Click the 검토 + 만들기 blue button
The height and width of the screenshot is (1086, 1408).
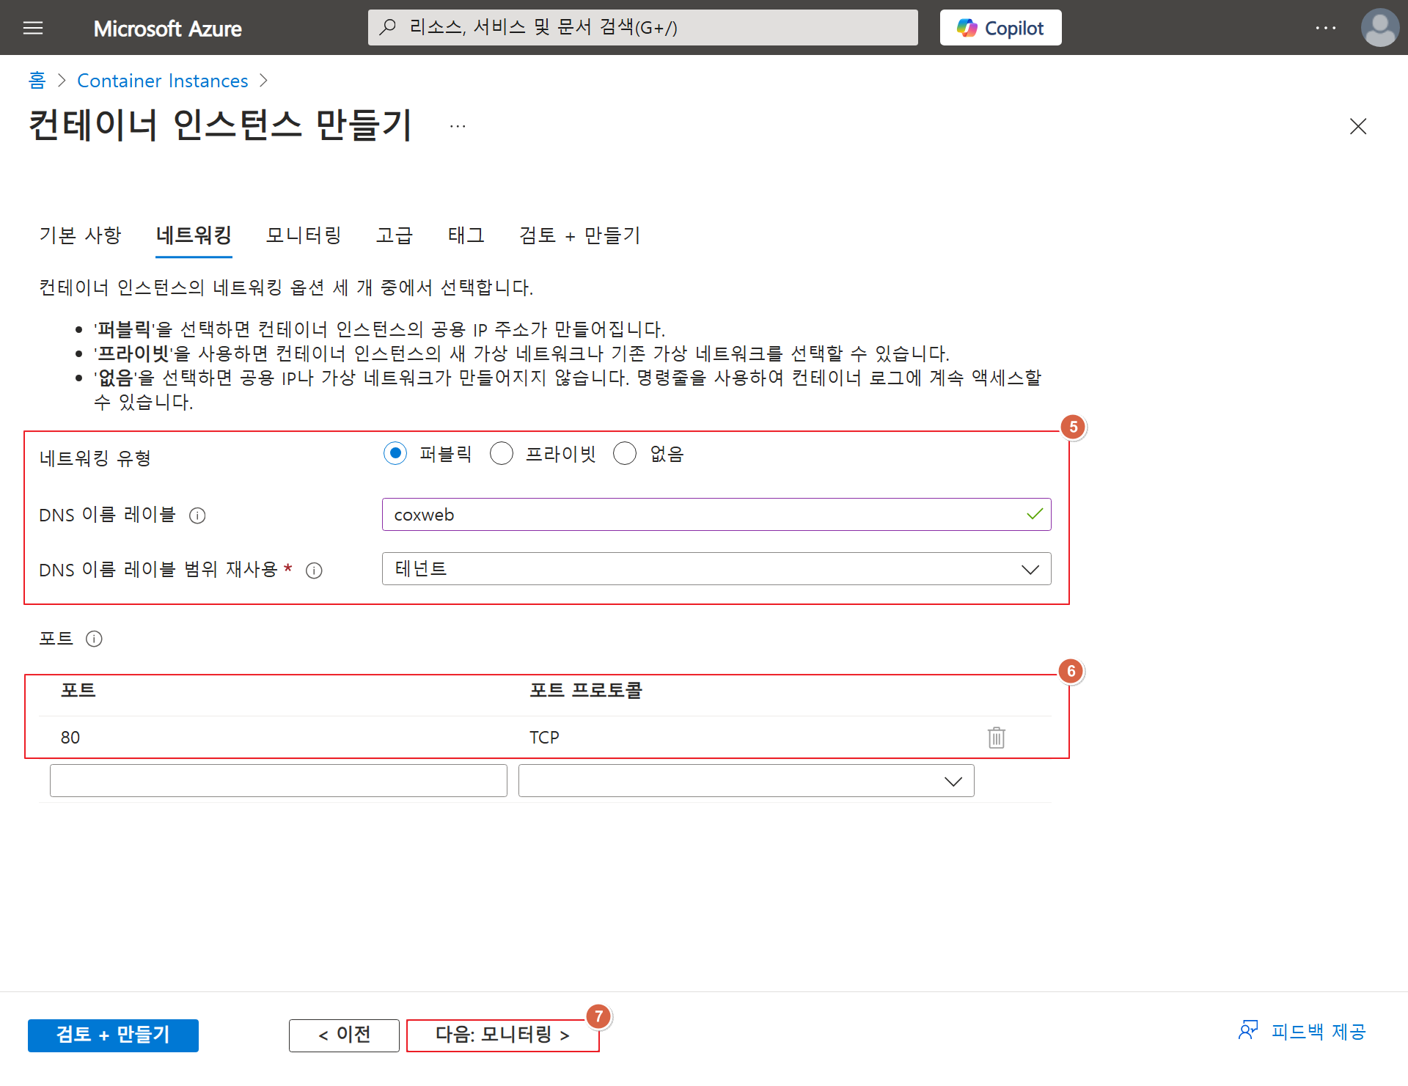(x=113, y=1035)
